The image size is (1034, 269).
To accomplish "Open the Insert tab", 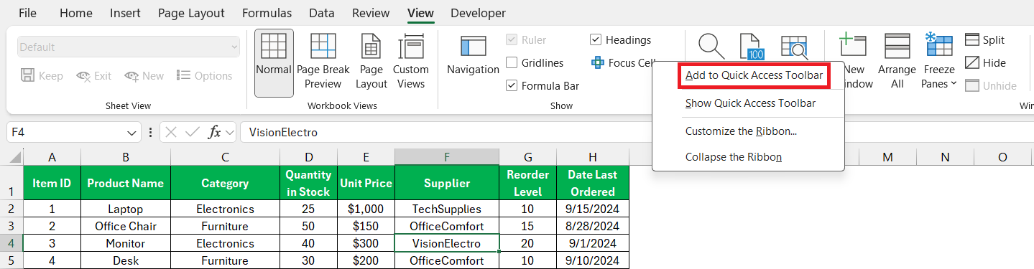I will click(x=126, y=13).
